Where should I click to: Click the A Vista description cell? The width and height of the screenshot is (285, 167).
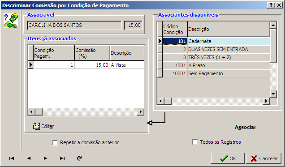(x=127, y=65)
